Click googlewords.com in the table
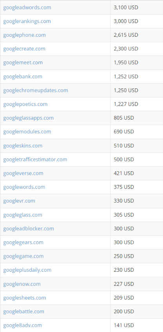The image size is (163, 332). coord(24,187)
